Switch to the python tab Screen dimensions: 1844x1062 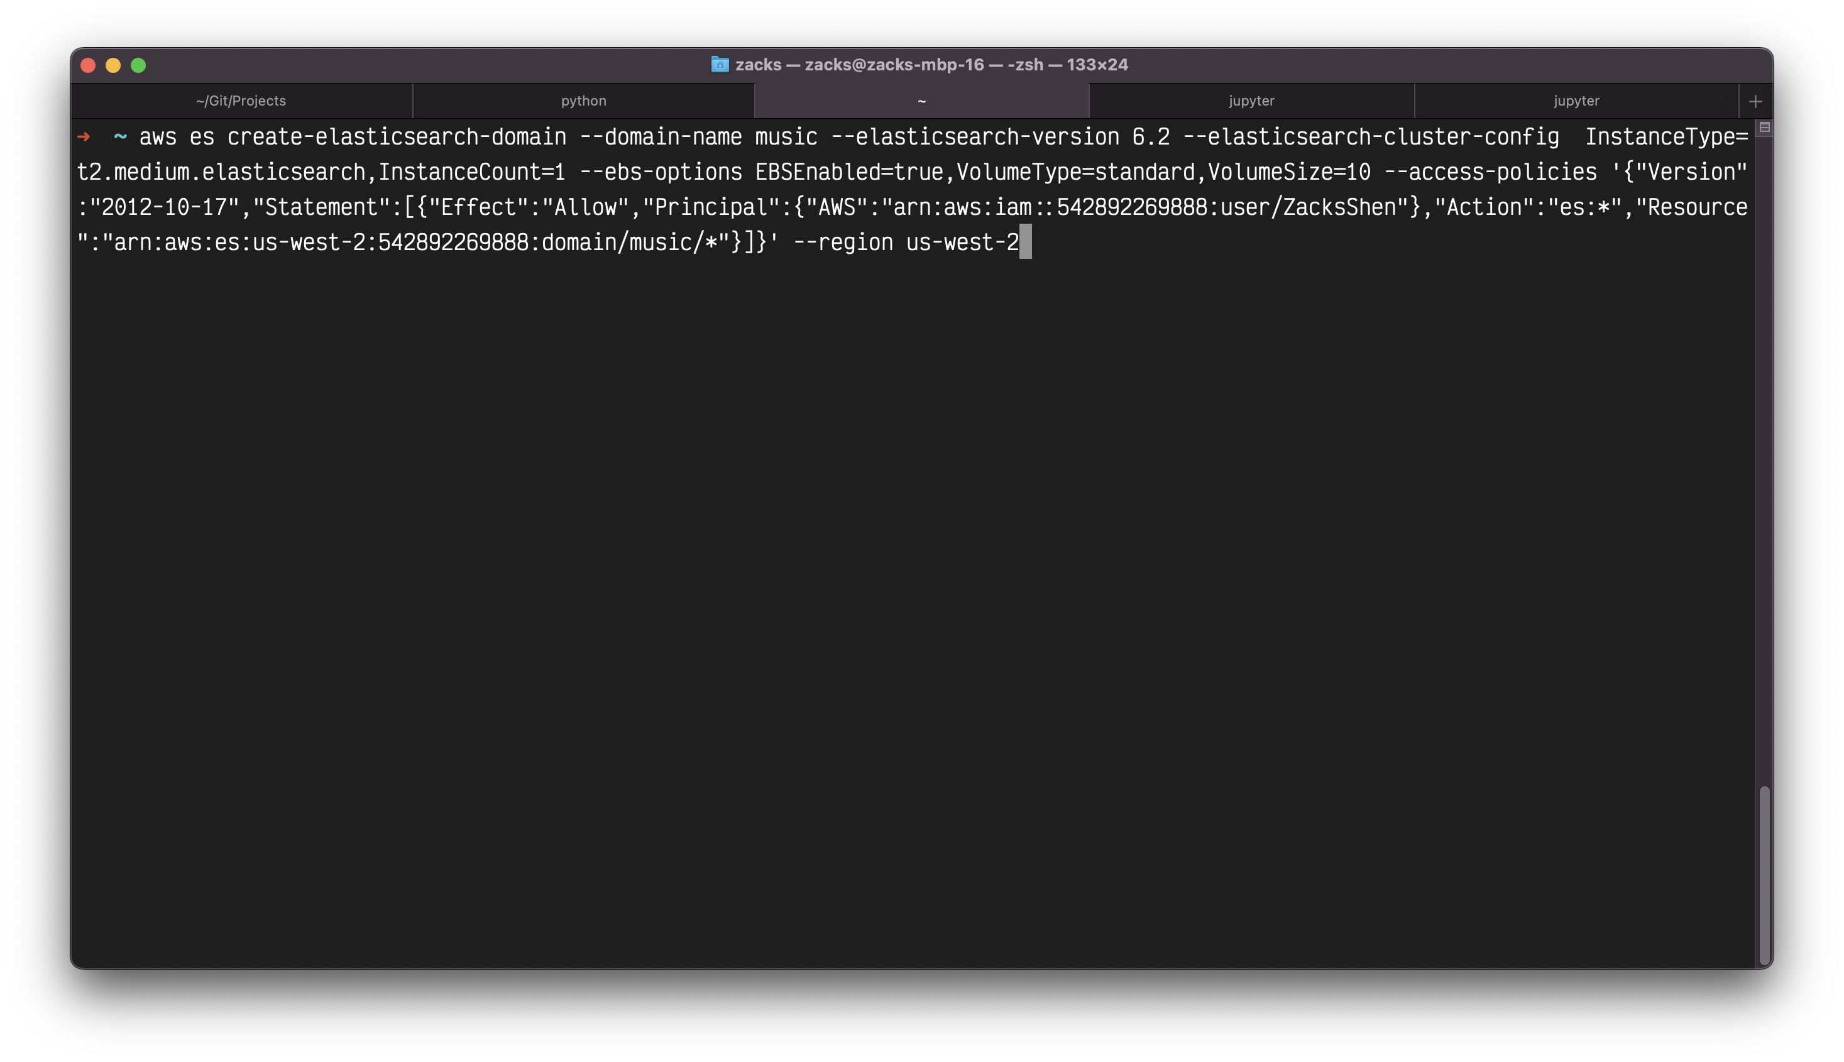[583, 101]
